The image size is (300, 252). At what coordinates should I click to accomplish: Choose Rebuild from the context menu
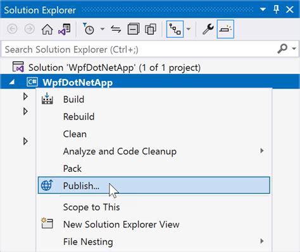tap(154, 117)
